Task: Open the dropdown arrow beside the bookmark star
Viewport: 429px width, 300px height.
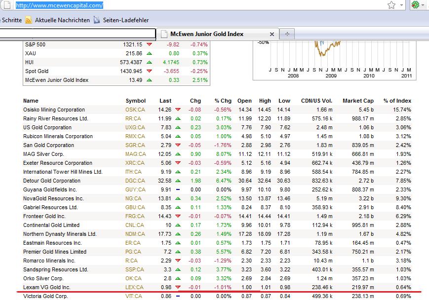Action: (x=402, y=5)
